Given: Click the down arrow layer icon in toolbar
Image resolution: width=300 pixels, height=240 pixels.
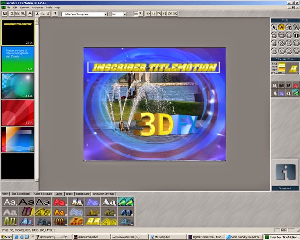Looking at the screenshot, I should (x=153, y=14).
